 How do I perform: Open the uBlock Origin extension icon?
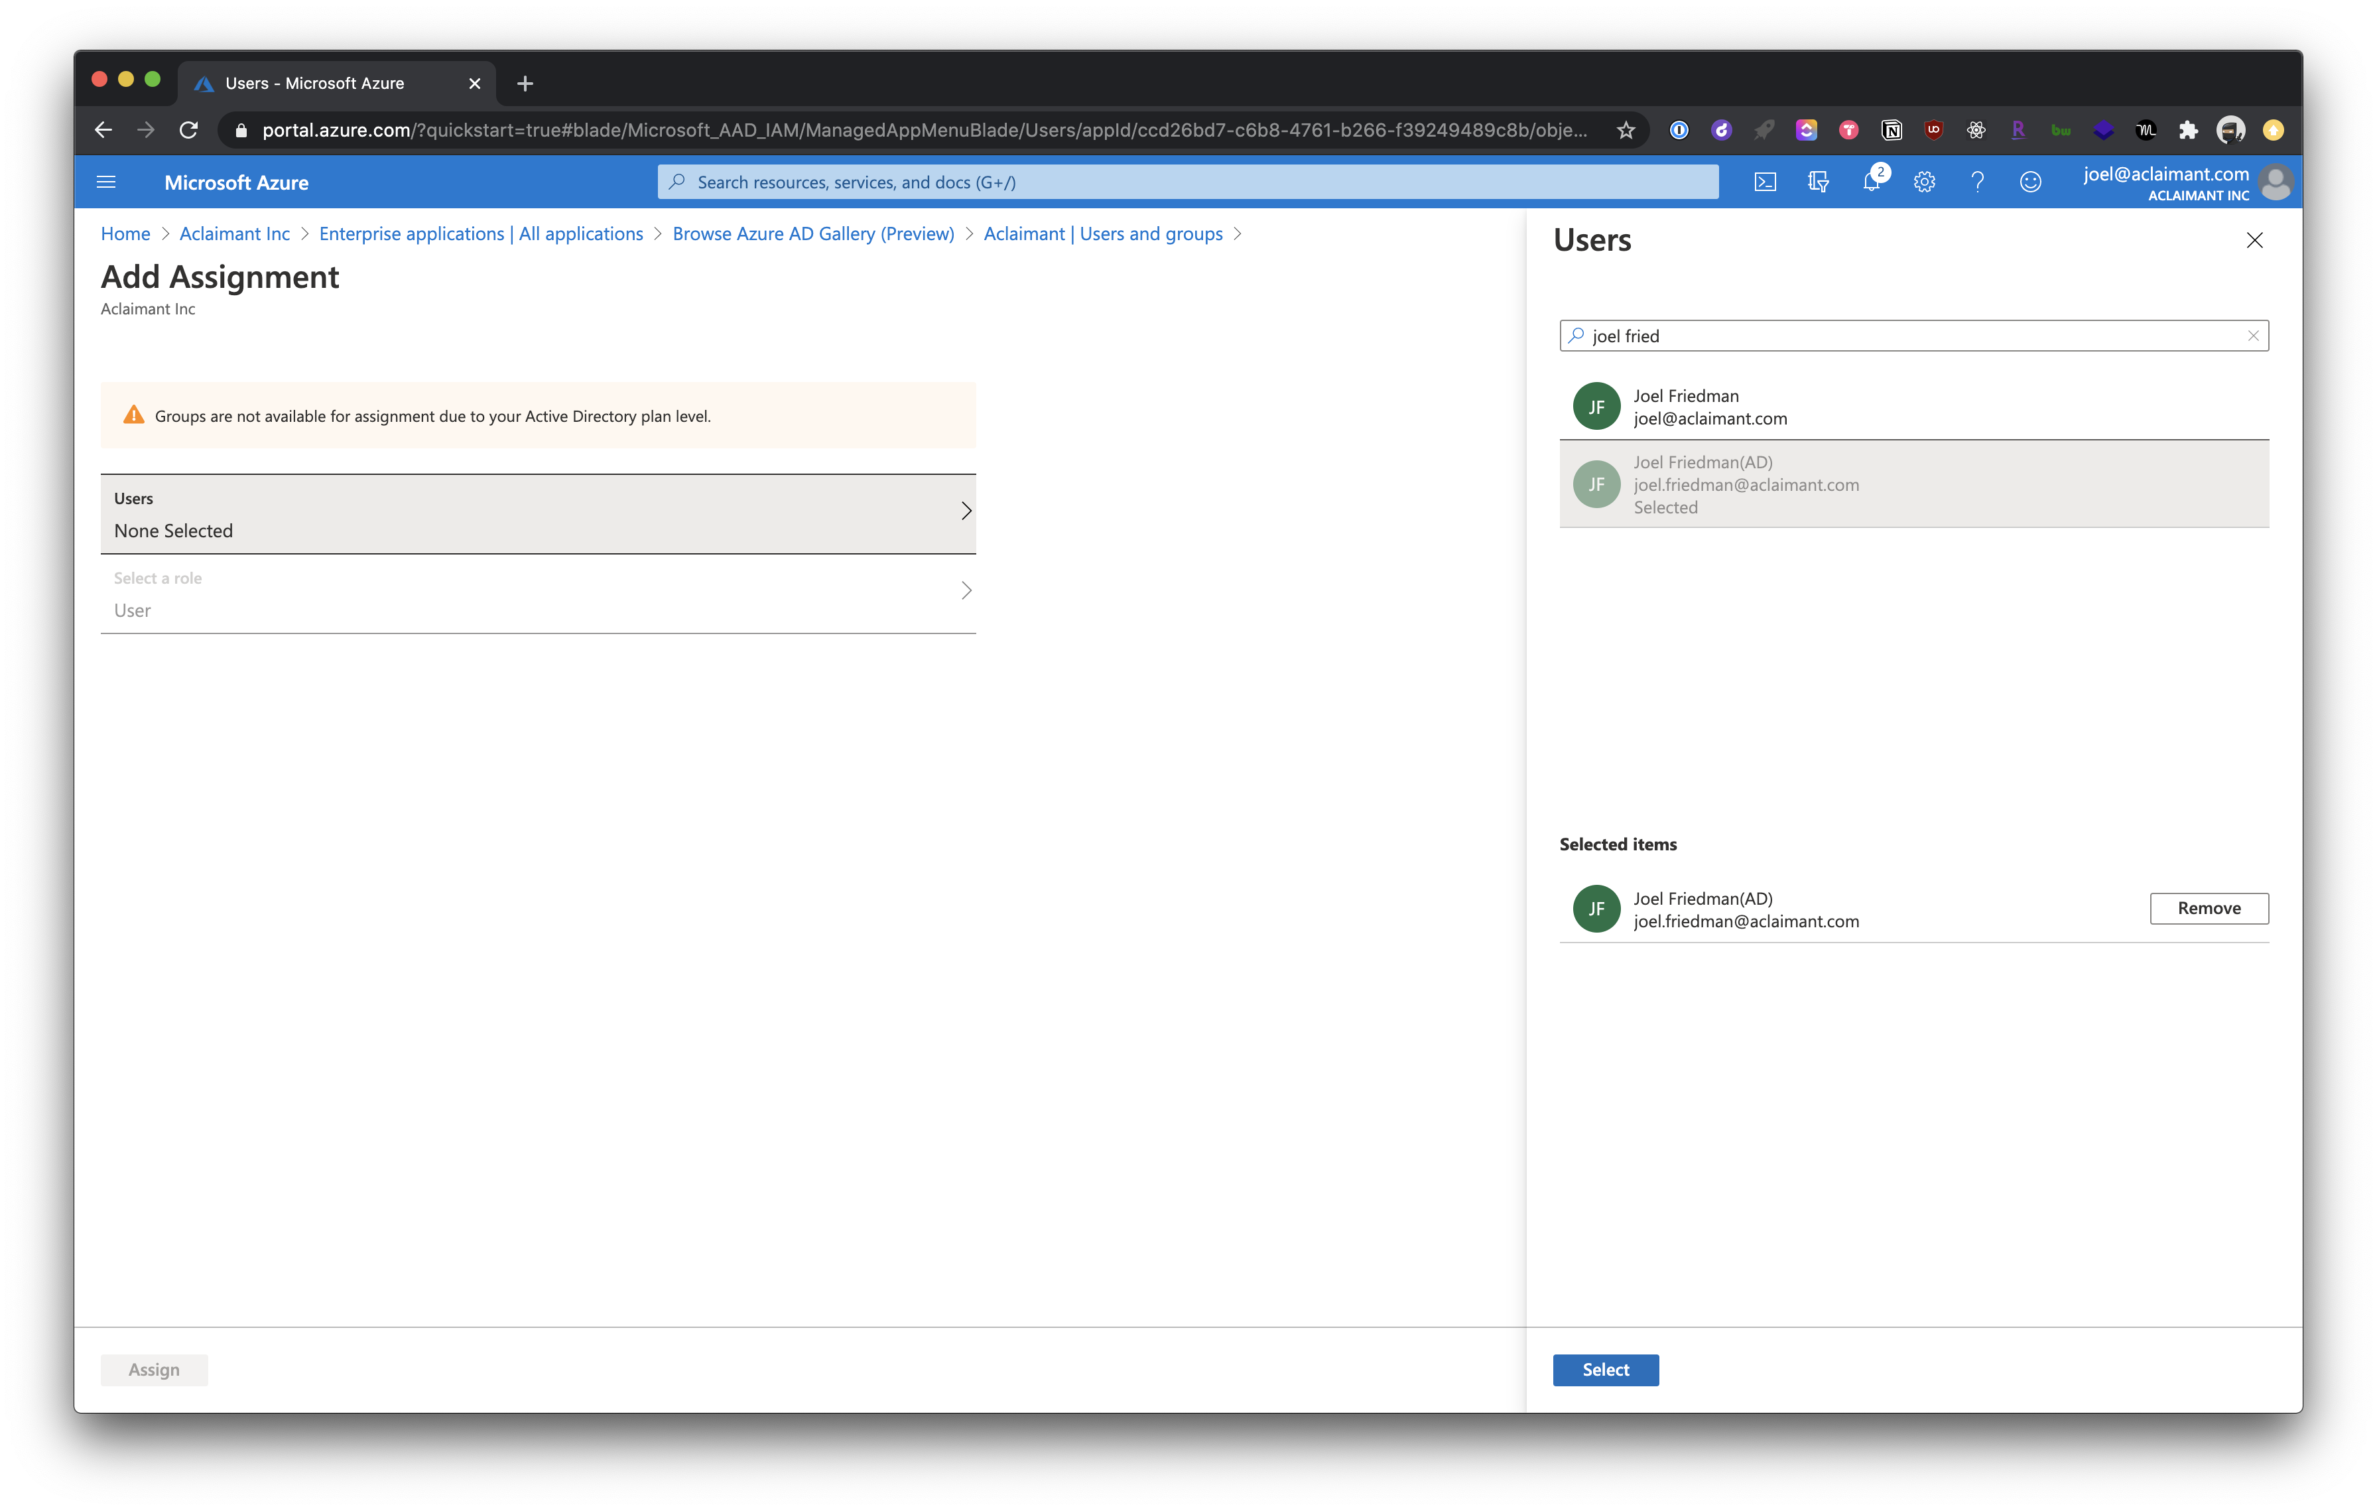tap(1934, 129)
